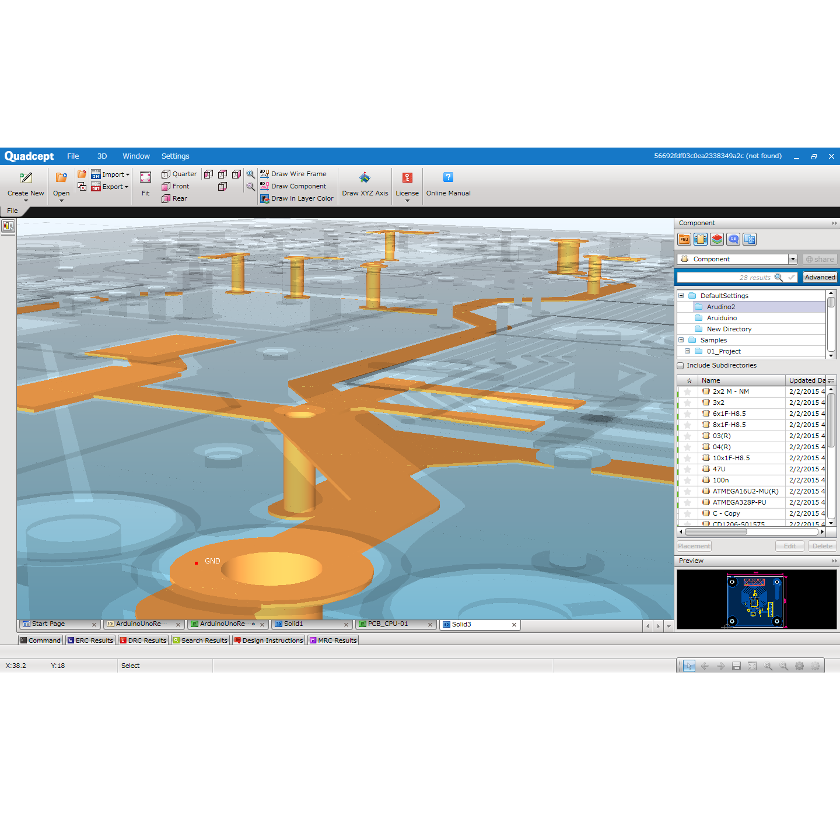Switch to Quarter view
This screenshot has height=840, width=840.
pos(179,174)
